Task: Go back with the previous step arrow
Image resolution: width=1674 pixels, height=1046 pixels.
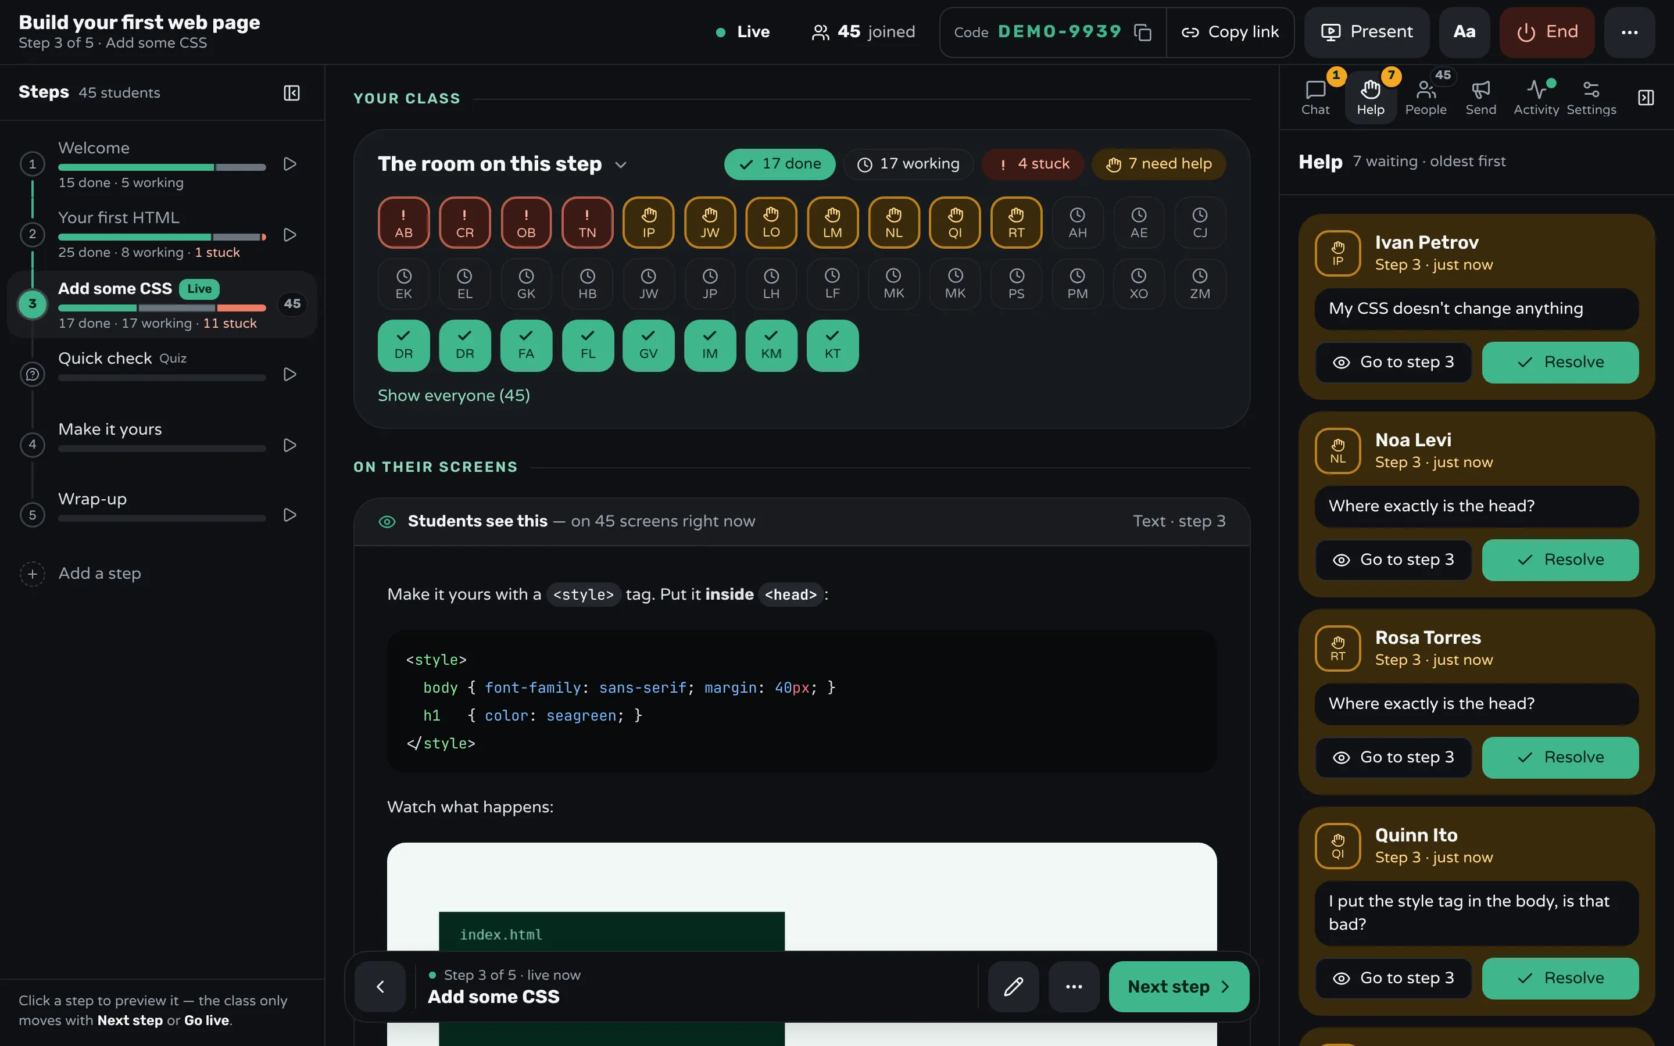Action: [x=380, y=987]
